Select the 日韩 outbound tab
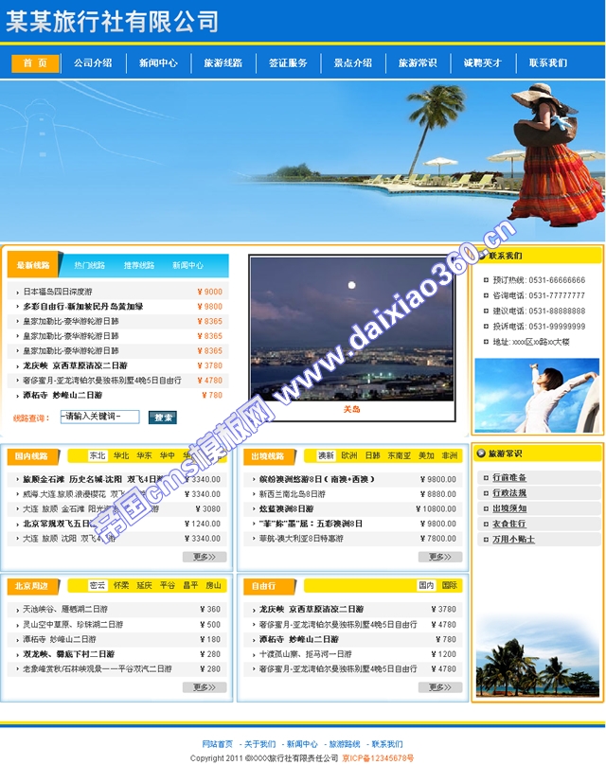606x765 pixels. [x=373, y=455]
